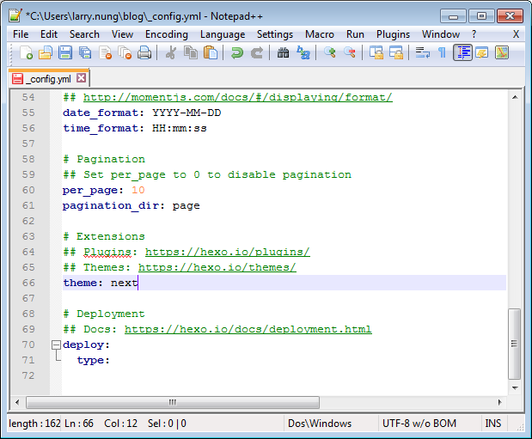Click the green Undo arrow

click(x=237, y=53)
